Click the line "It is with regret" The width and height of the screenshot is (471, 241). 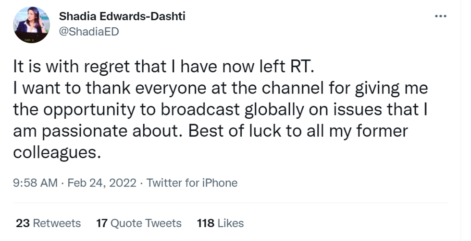[67, 68]
